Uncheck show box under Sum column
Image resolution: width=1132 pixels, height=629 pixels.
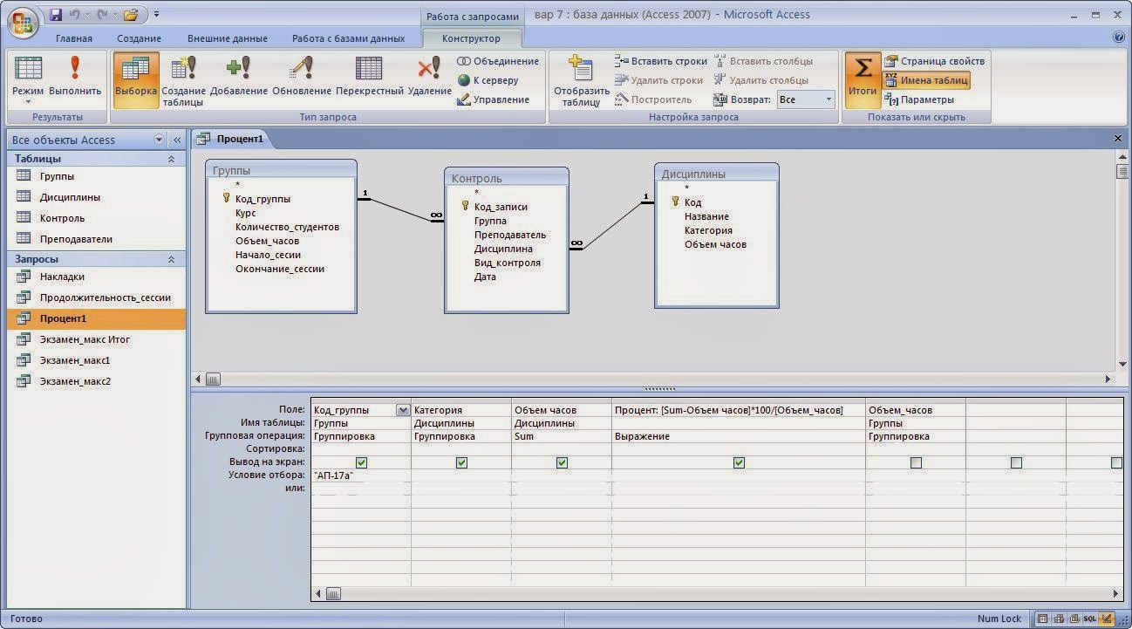pyautogui.click(x=563, y=462)
